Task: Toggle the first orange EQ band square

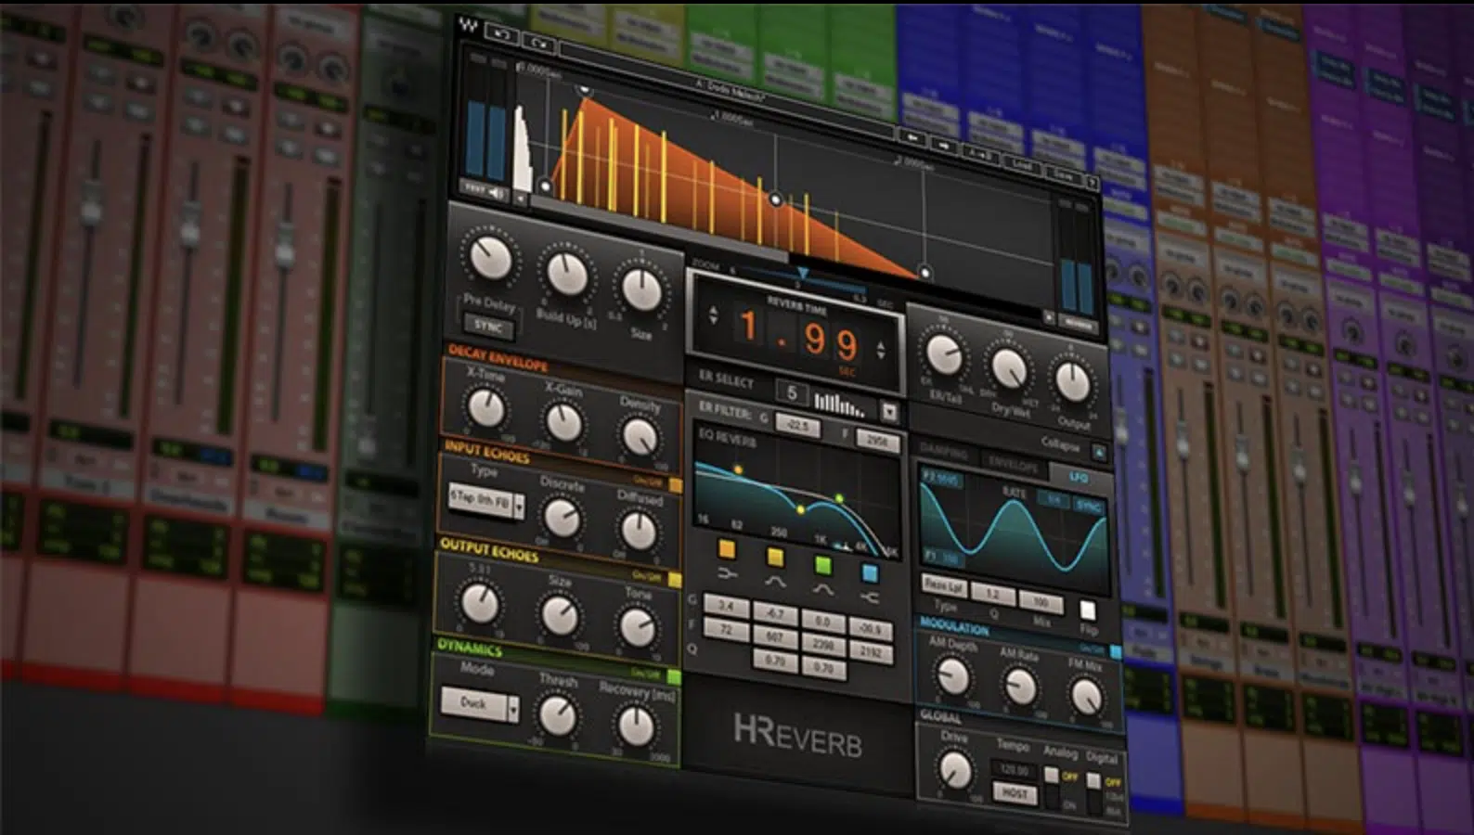Action: 727,550
